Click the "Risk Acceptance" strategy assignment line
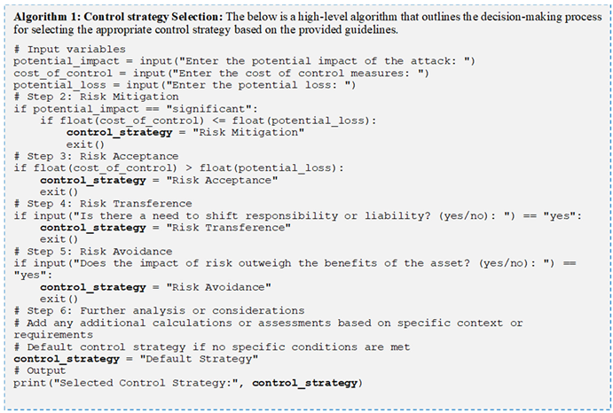The width and height of the screenshot is (613, 413). click(160, 180)
